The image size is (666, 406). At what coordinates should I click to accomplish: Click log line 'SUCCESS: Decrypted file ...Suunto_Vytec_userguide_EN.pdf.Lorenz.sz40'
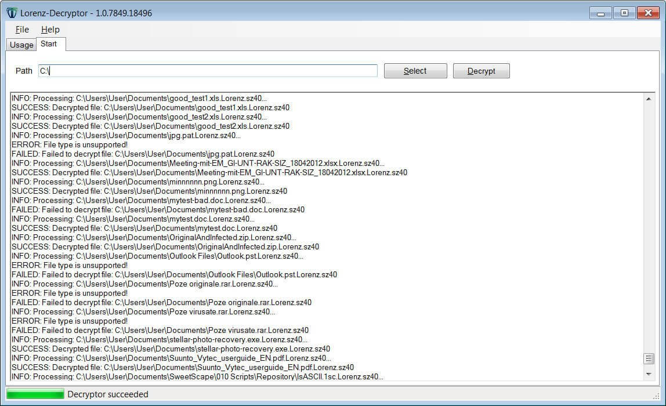[x=183, y=368]
